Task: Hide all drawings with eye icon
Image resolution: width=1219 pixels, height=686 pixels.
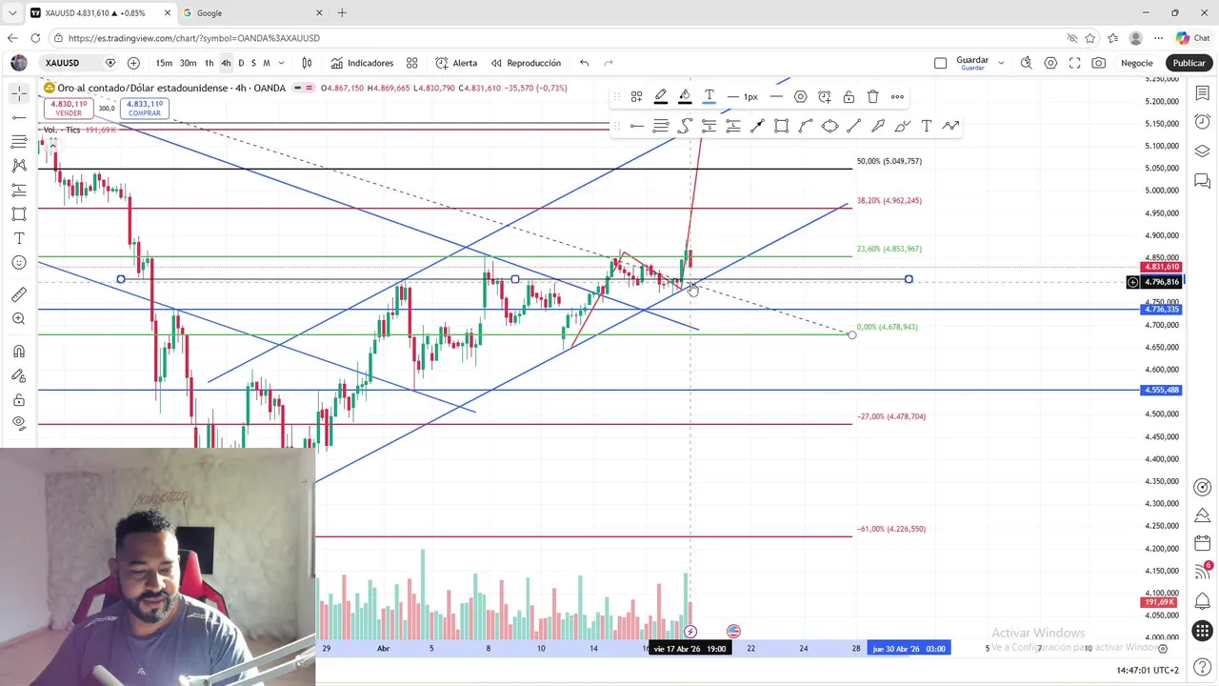Action: click(x=19, y=423)
